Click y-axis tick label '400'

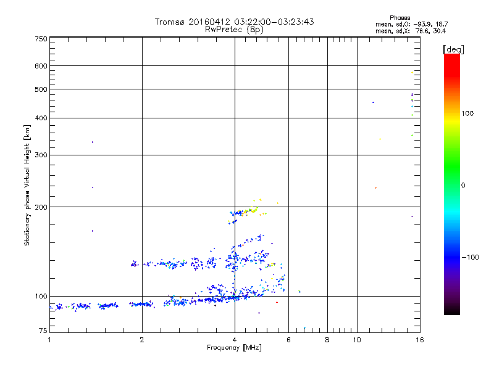(41, 118)
